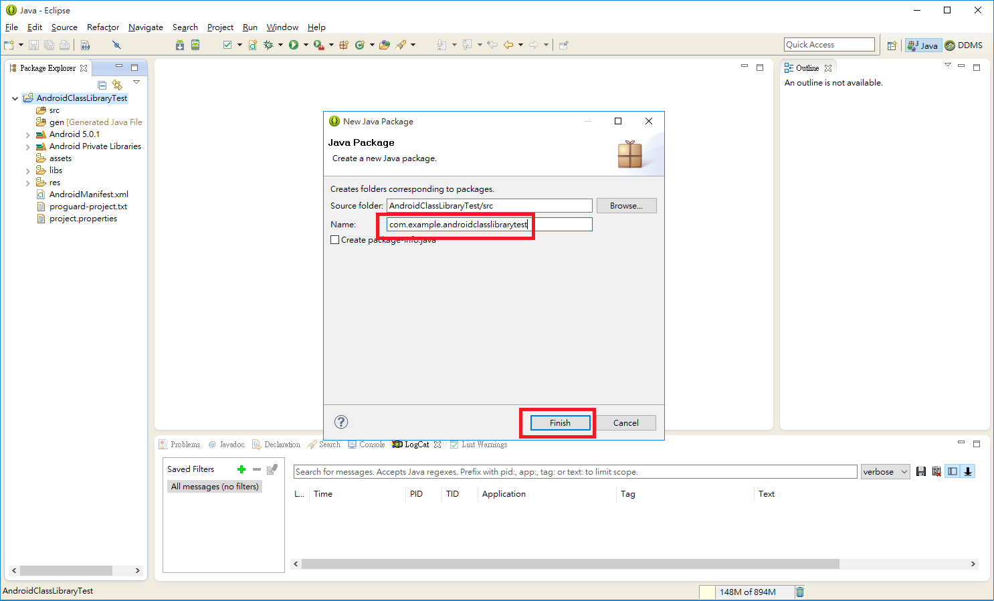This screenshot has height=601, width=994.
Task: Expand the libs folder
Action: [x=27, y=170]
